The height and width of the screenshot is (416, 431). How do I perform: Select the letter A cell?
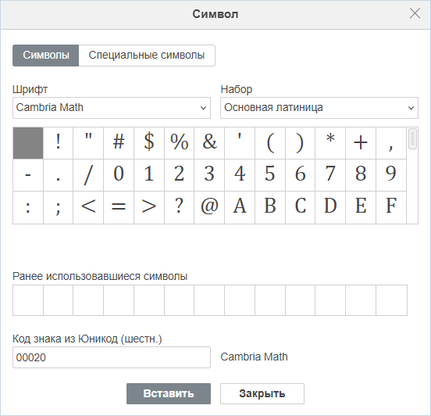click(240, 207)
